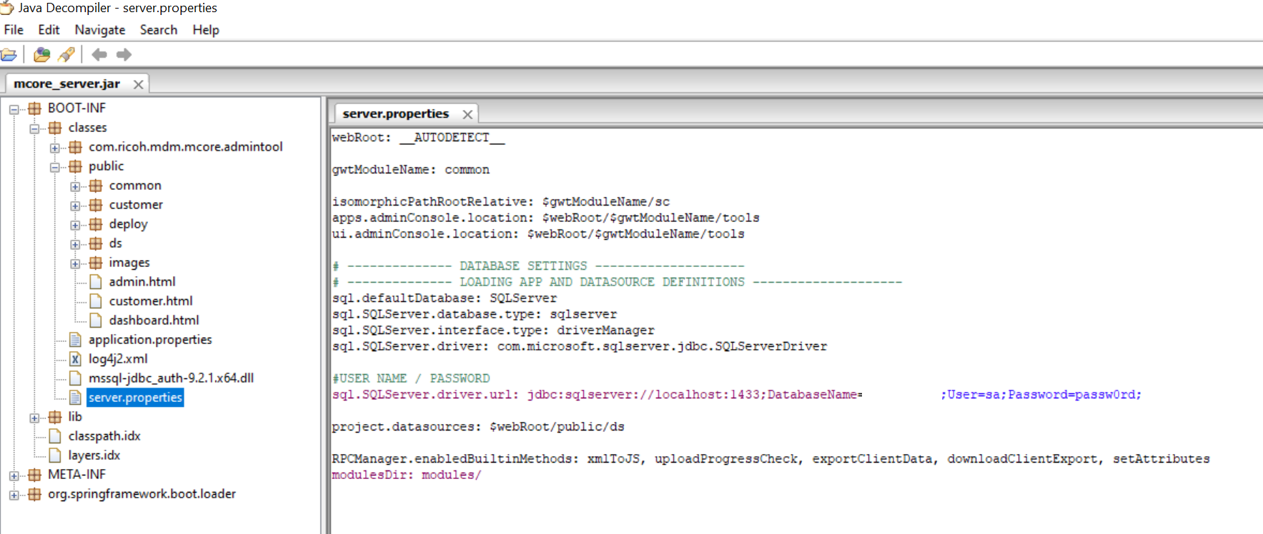Click the webRoot: __AUTODETECT__ line
The height and width of the screenshot is (534, 1263).
click(x=418, y=138)
